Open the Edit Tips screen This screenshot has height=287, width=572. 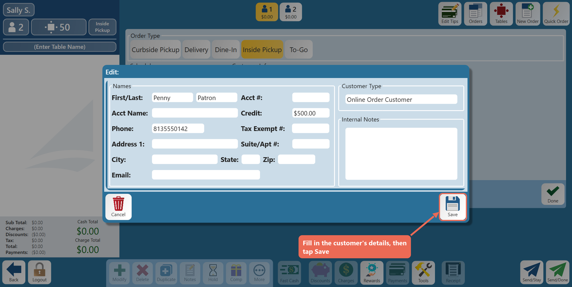click(450, 14)
